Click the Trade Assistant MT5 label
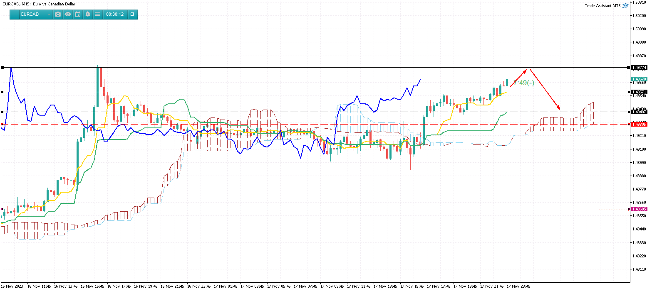 point(602,6)
